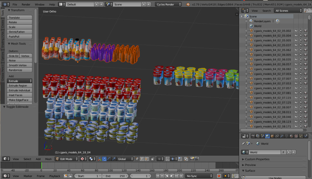Click the play animation button in timeline

pyautogui.click(x=172, y=176)
